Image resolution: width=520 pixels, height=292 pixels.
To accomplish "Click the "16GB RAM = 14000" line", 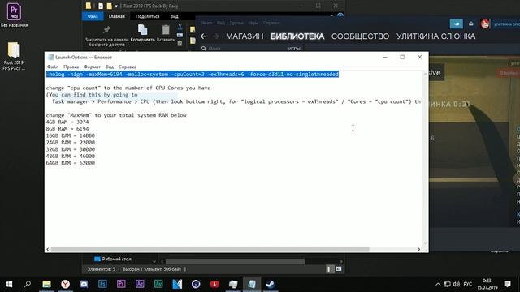I will [71, 135].
